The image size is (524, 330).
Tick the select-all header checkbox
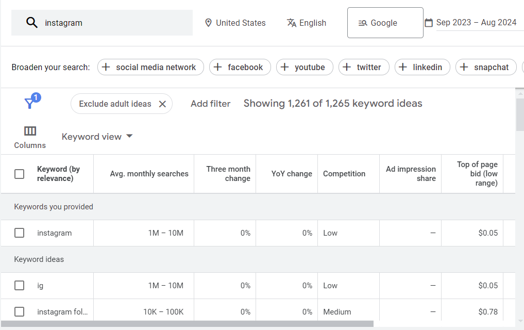point(20,174)
